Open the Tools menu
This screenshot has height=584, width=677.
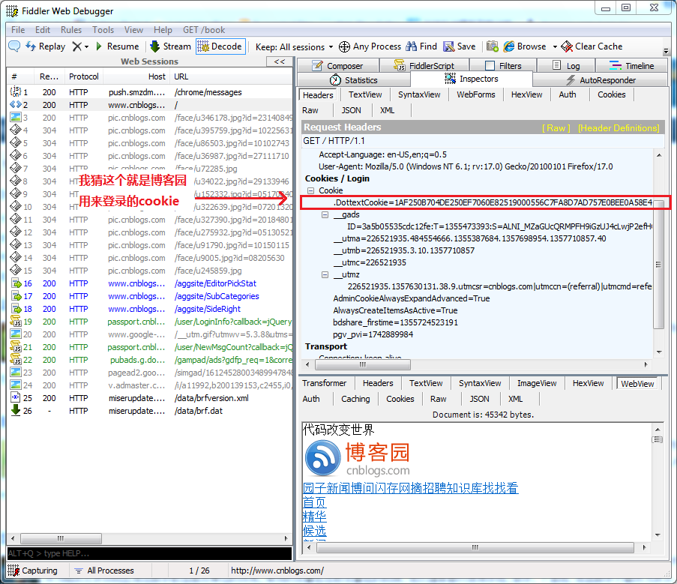[103, 30]
